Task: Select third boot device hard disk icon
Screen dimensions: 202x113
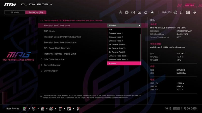Action: (42, 109)
